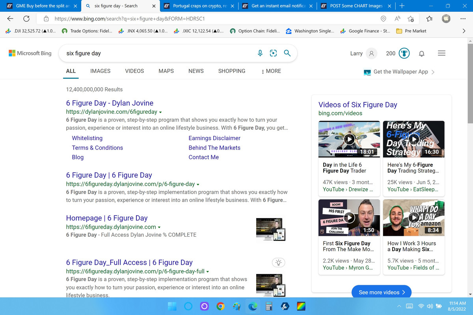Viewport: 473px width, 315px height.
Task: Open Google Chrome from taskbar
Action: point(220,306)
